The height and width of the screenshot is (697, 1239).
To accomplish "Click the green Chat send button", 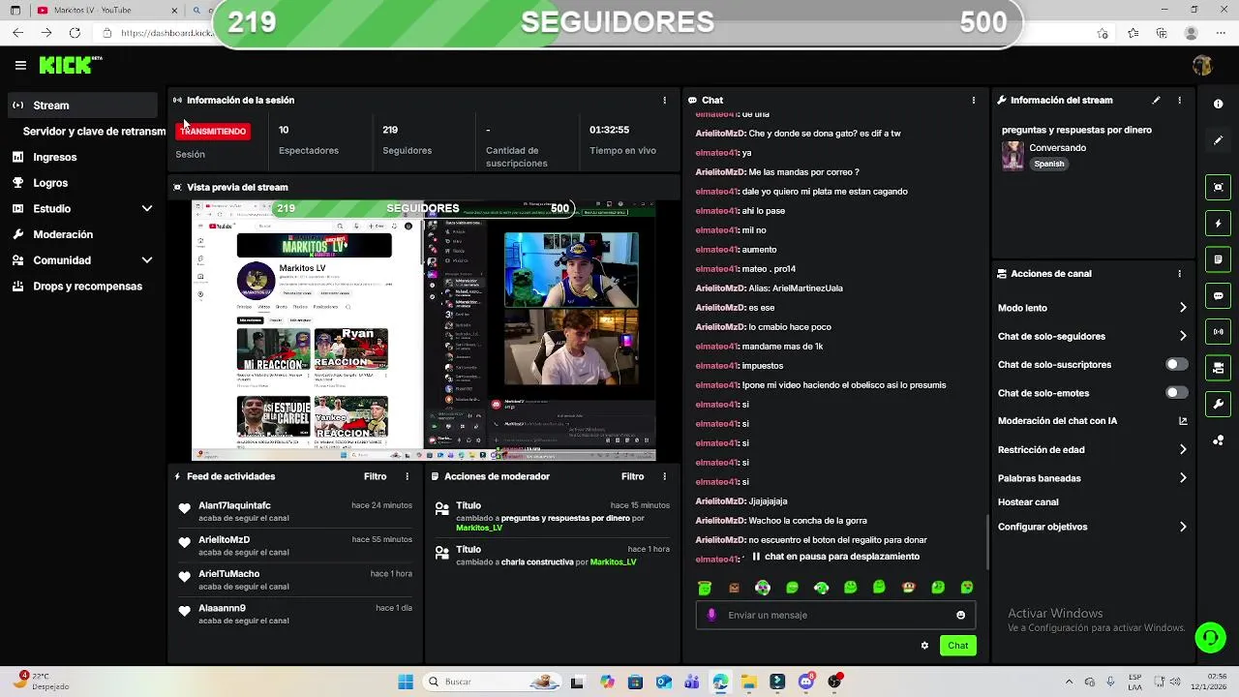I will pyautogui.click(x=957, y=646).
